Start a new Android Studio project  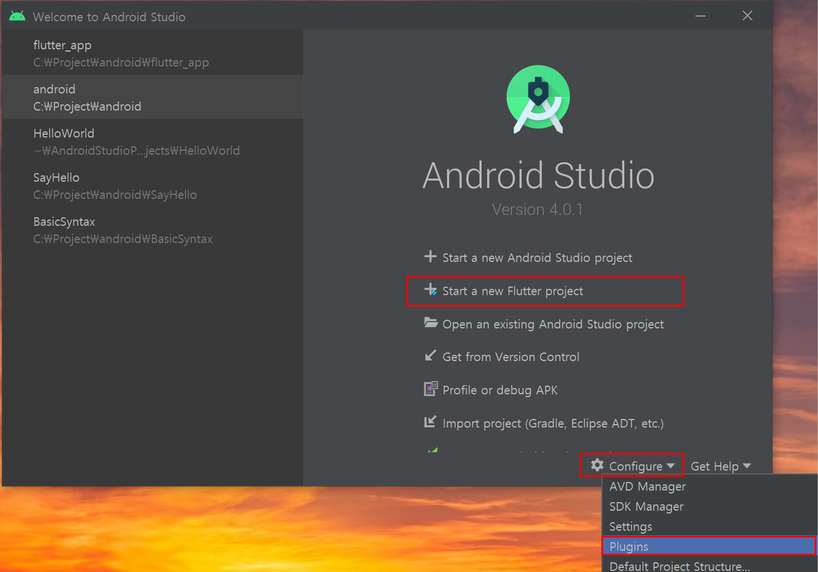537,258
